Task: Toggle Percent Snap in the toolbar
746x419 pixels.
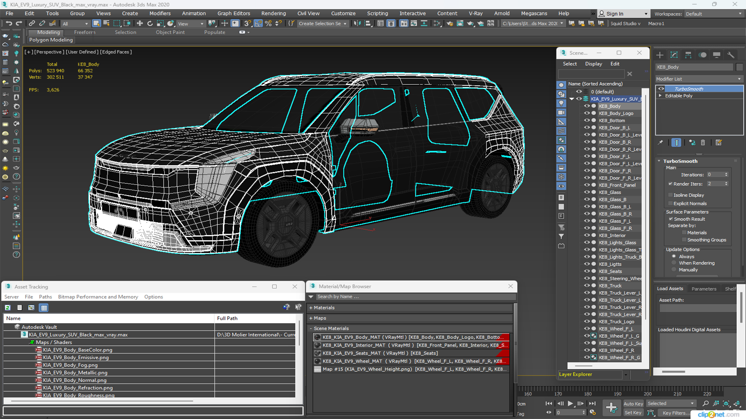Action: (268, 24)
